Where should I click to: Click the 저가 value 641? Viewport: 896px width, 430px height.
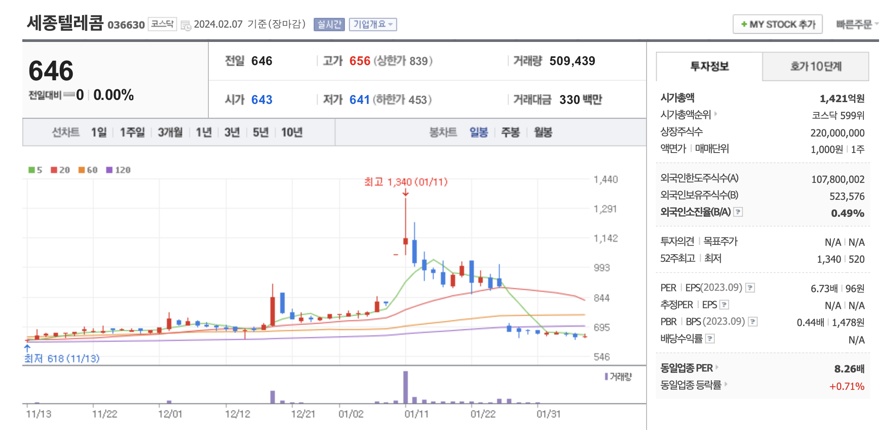(359, 100)
